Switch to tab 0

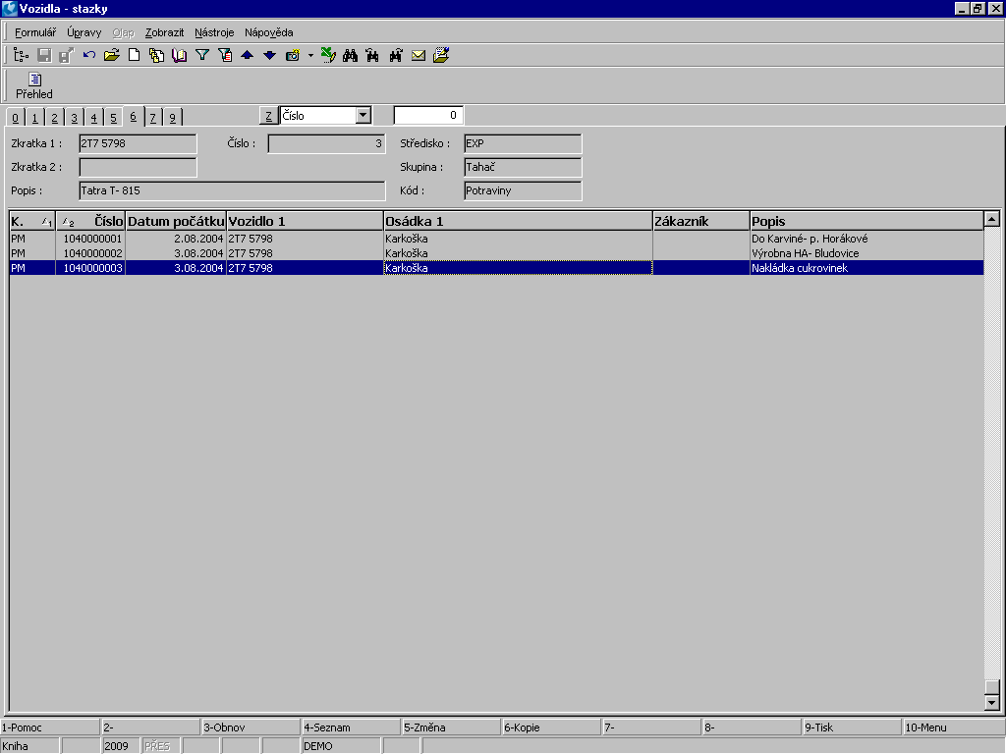16,118
